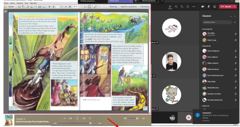240x127 pixels.
Task: Open the Vyplnit a podepsat pane
Action: [129, 7]
